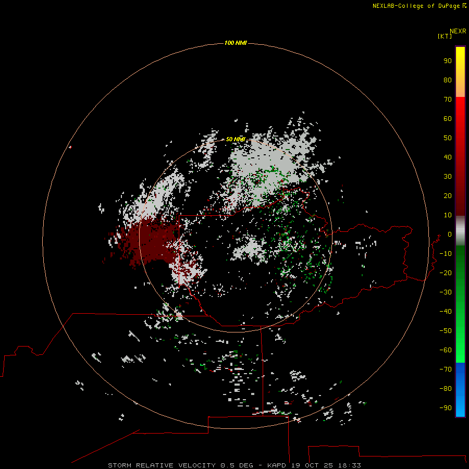This screenshot has width=469, height=469.
Task: Click the -30 value on velocity scale
Action: tap(446, 292)
